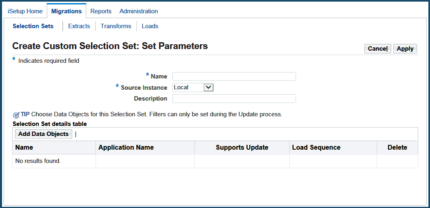
Task: Open the Transforms subtab
Action: [116, 26]
